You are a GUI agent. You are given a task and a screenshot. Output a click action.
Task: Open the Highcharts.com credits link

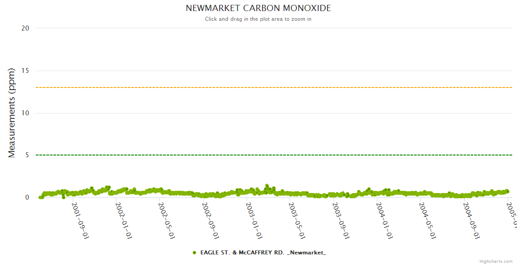point(496,261)
